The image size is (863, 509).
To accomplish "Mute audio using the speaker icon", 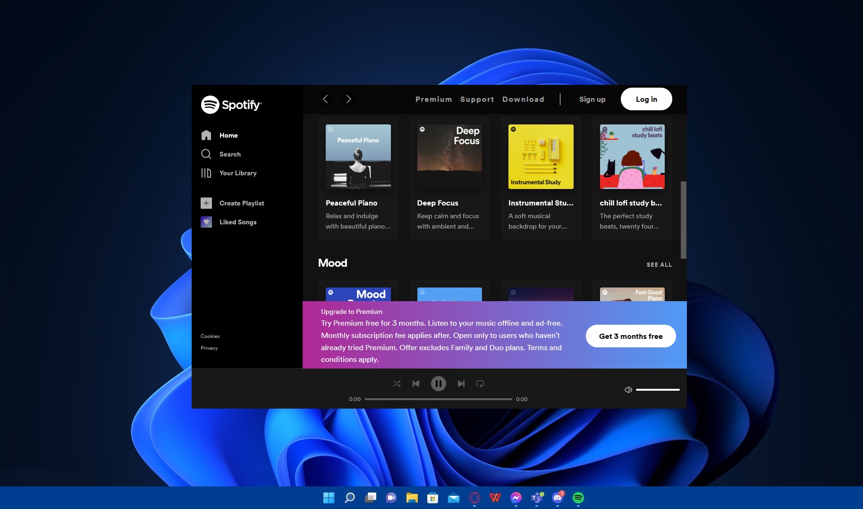I will pos(628,390).
